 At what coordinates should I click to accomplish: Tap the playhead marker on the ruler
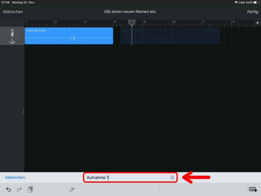click(132, 23)
